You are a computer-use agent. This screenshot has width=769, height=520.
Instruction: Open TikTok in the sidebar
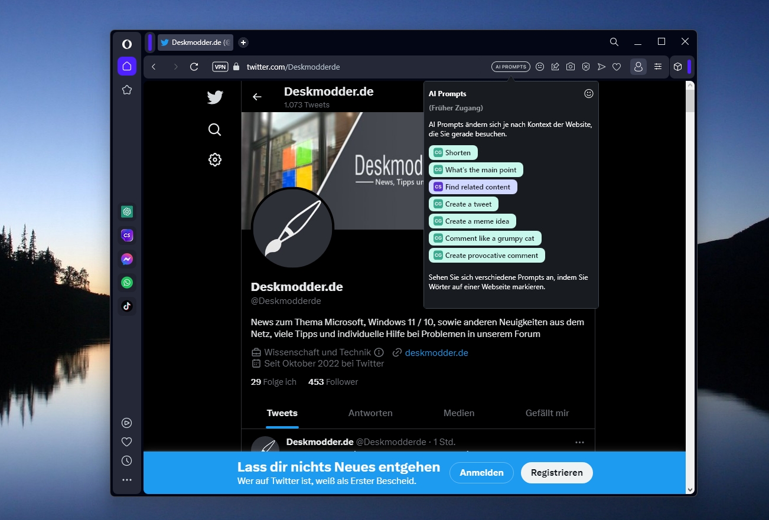(x=127, y=306)
